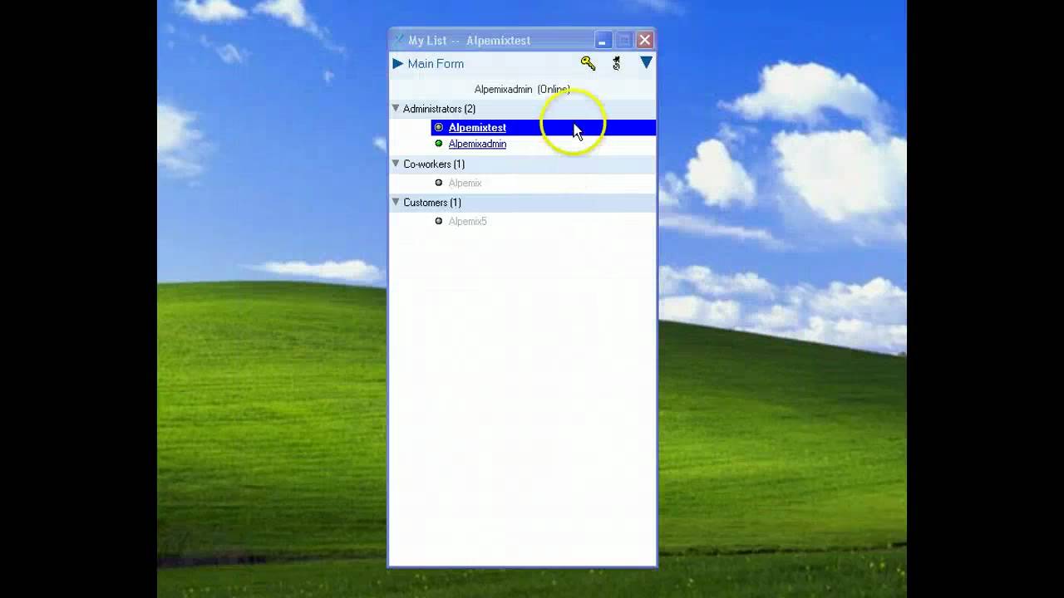
Task: Select Alpemixadmin in the contact list
Action: [477, 144]
